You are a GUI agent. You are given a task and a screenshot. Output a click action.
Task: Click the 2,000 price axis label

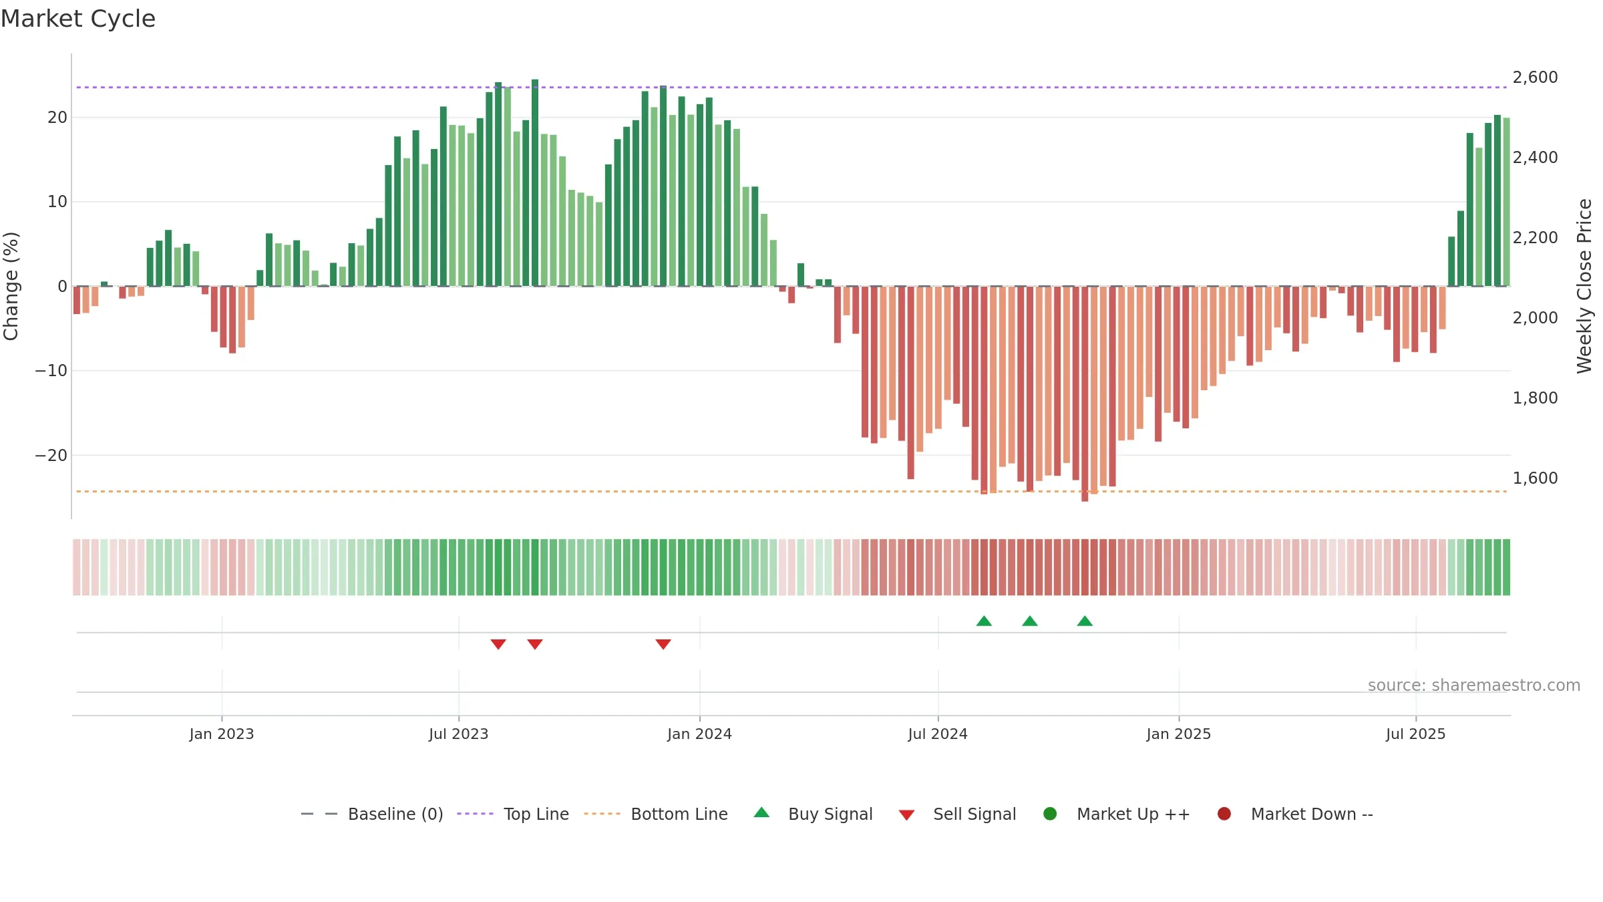pos(1535,318)
